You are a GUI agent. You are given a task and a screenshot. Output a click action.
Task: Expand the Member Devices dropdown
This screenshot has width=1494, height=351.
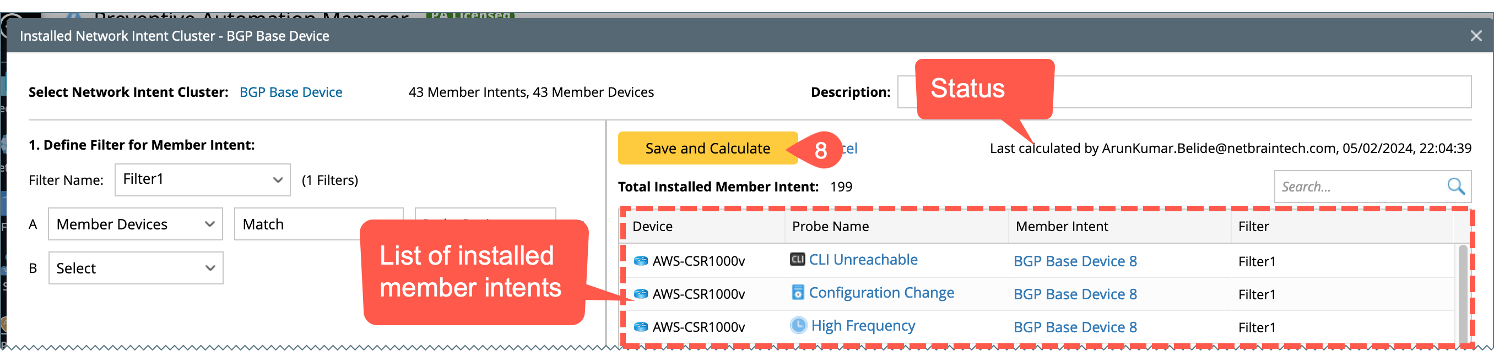(136, 224)
